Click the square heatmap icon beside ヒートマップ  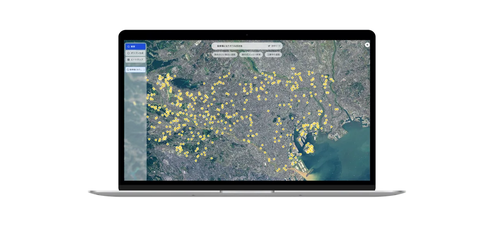(128, 60)
